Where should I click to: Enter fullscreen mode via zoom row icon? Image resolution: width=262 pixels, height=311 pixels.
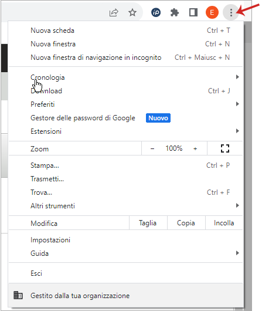(x=225, y=148)
